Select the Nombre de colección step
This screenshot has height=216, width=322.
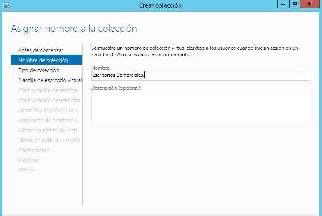43,60
